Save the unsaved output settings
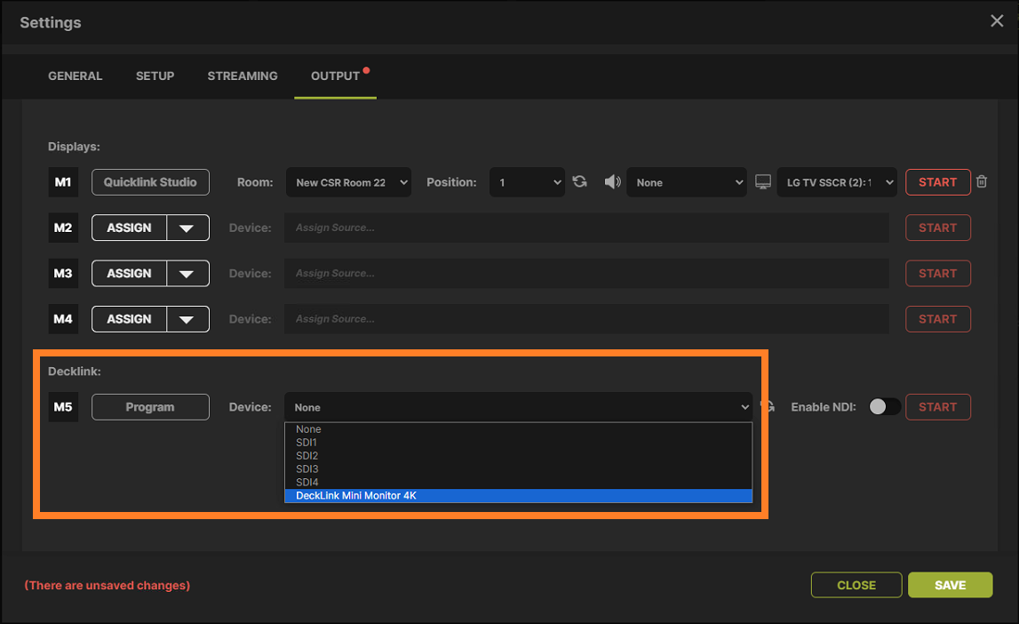This screenshot has width=1019, height=624. (950, 585)
